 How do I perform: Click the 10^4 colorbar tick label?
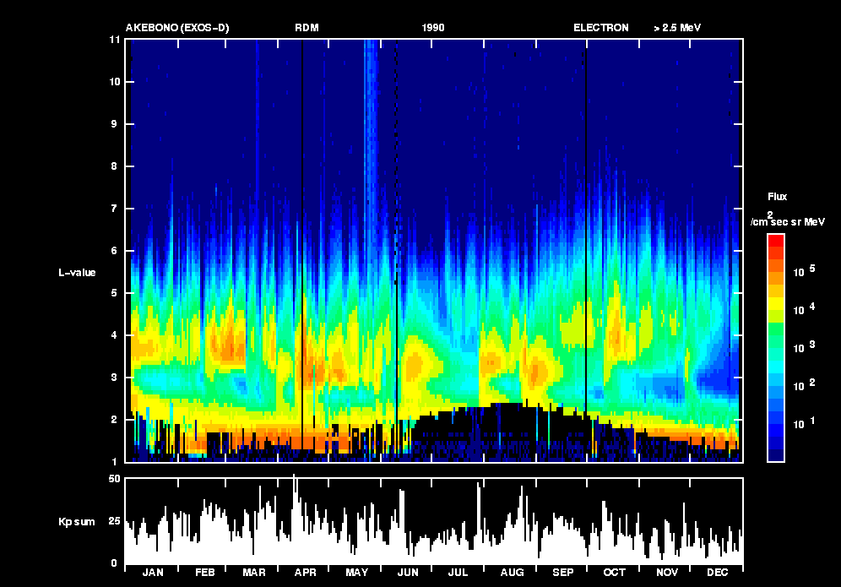click(x=804, y=309)
